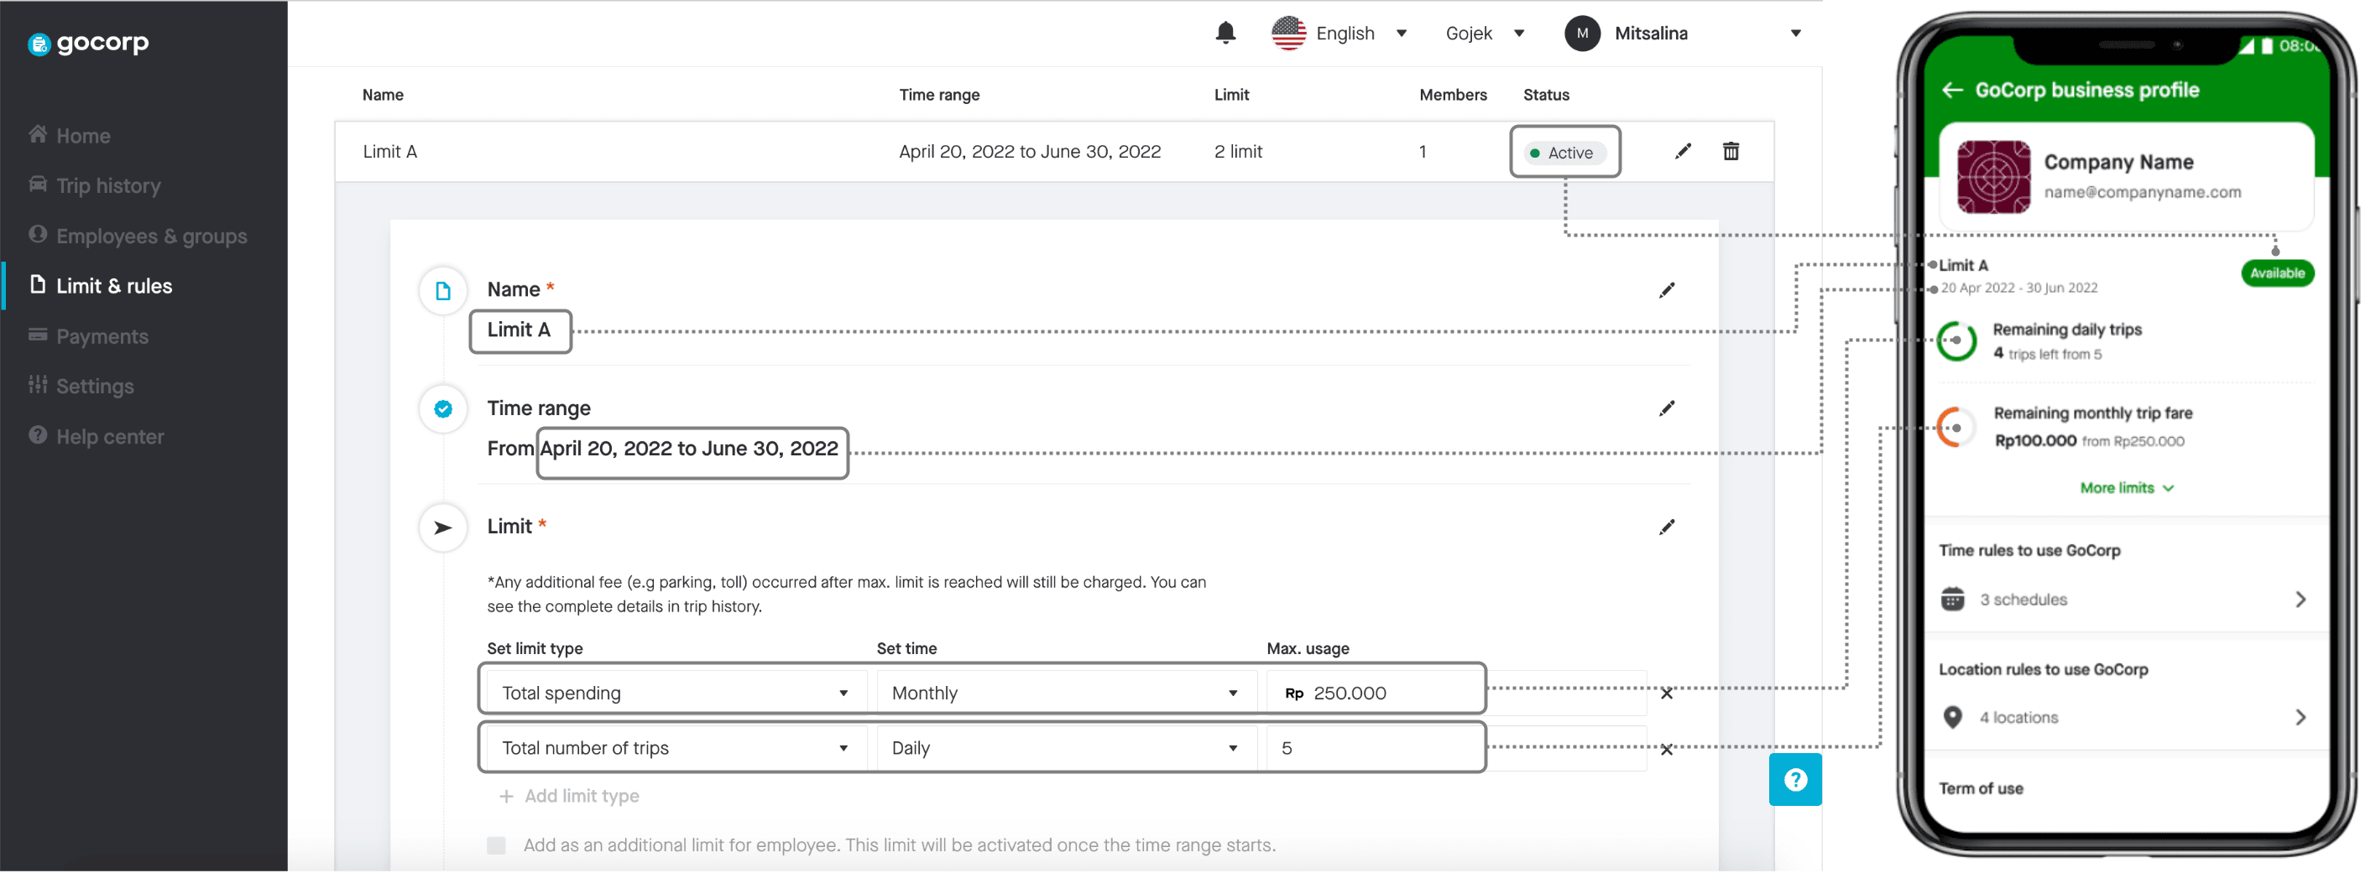
Task: Remove the Total number of trips row
Action: coord(1666,751)
